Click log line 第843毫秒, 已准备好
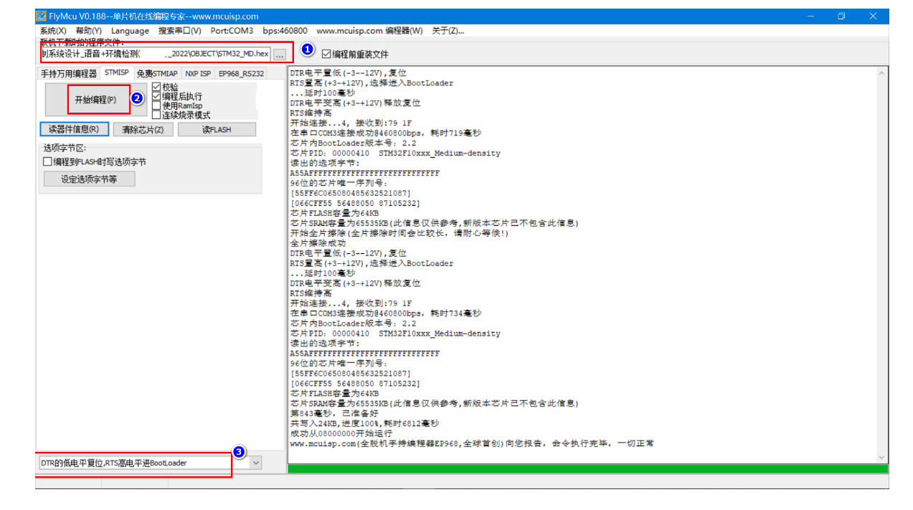913x510 pixels. coord(336,414)
